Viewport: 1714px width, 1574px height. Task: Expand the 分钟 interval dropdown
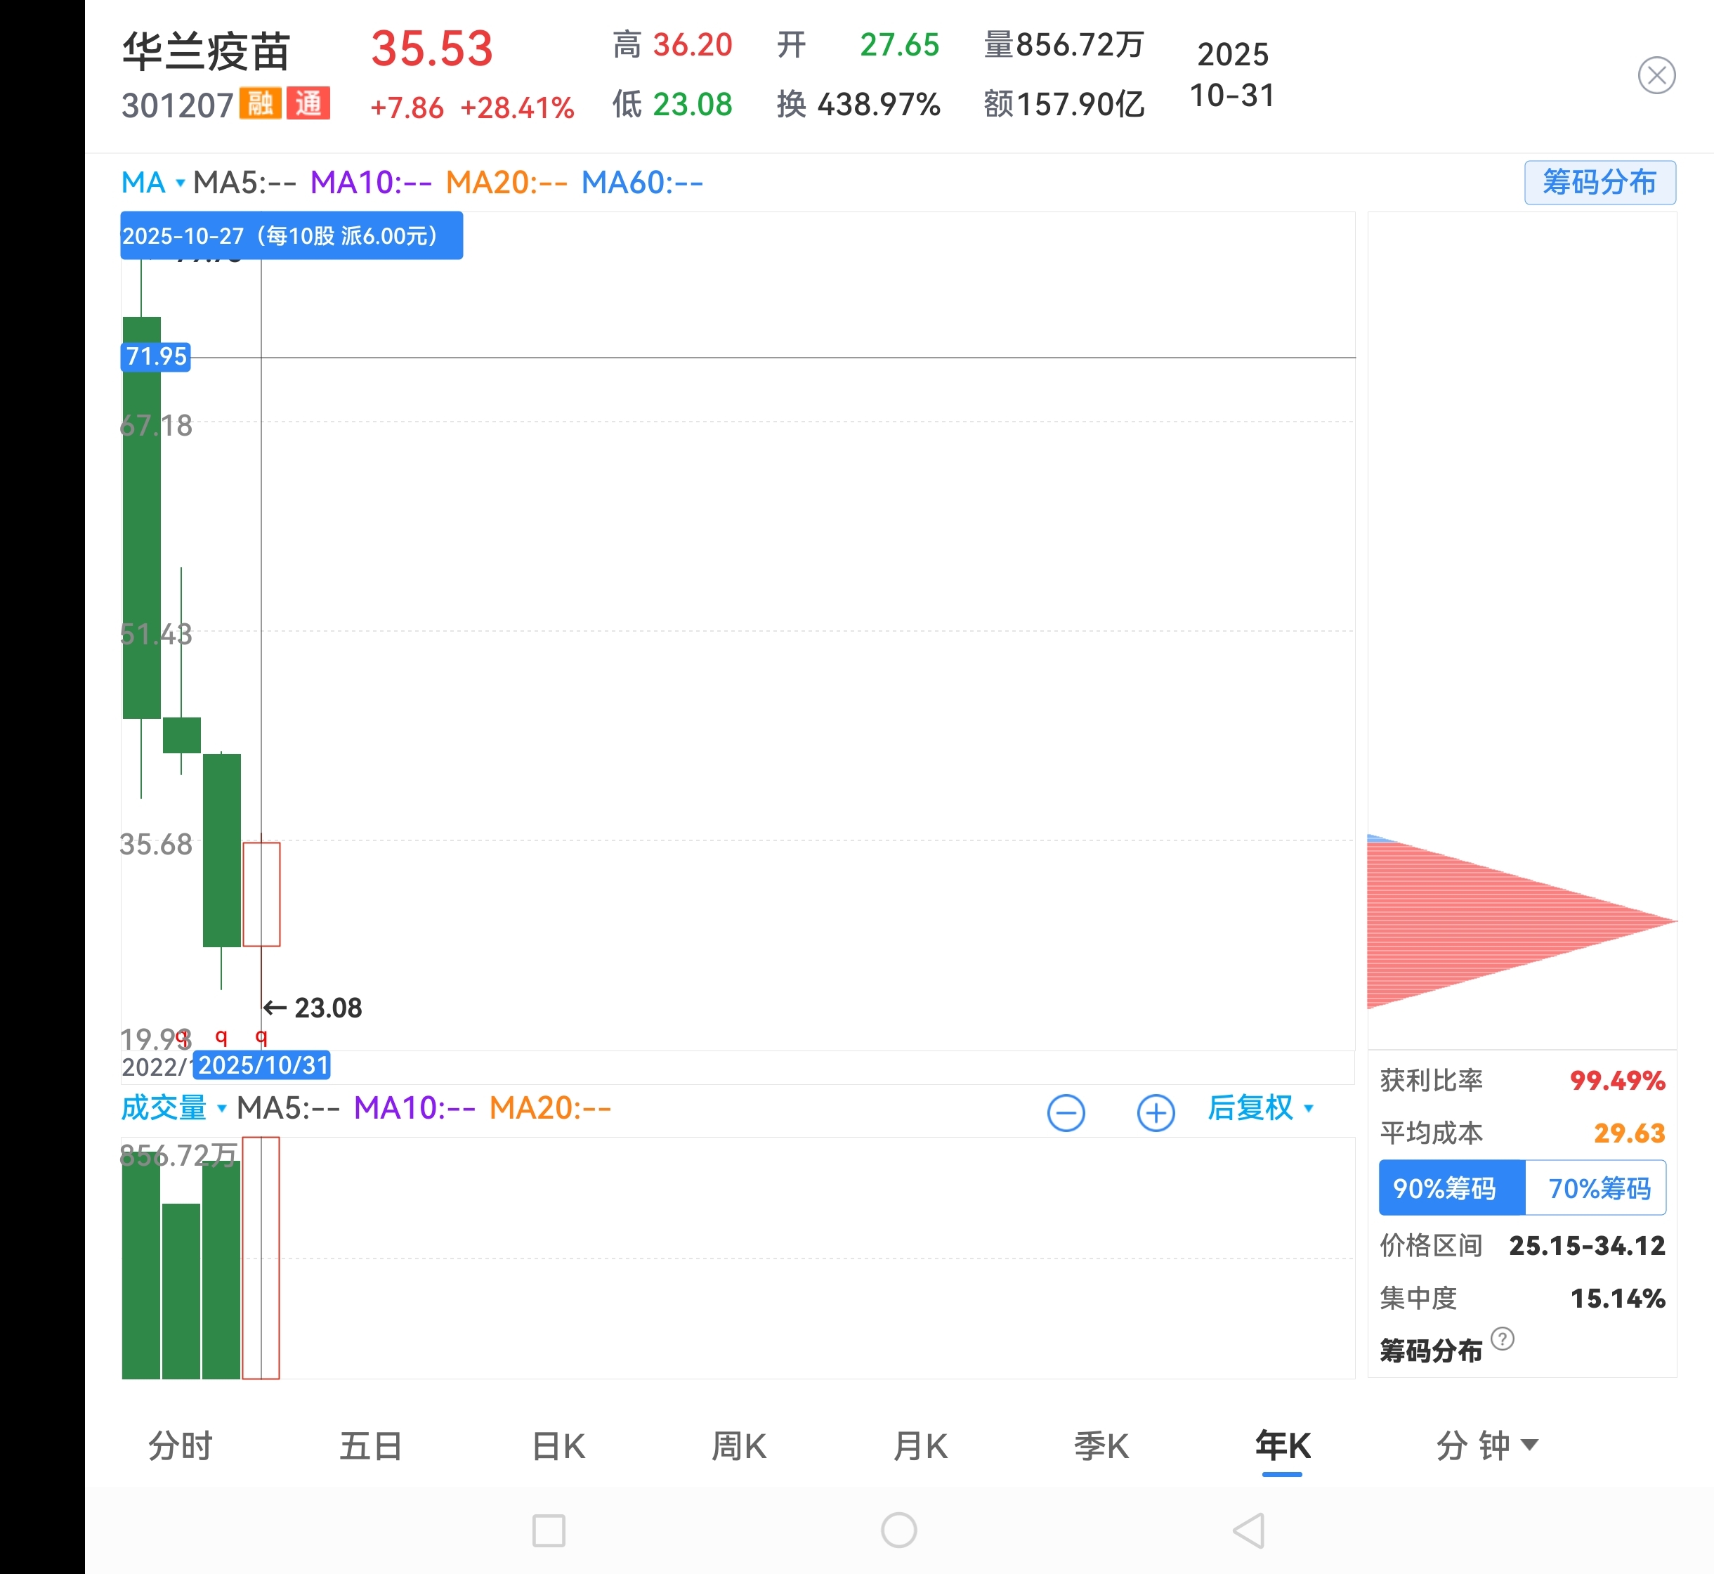[1486, 1445]
